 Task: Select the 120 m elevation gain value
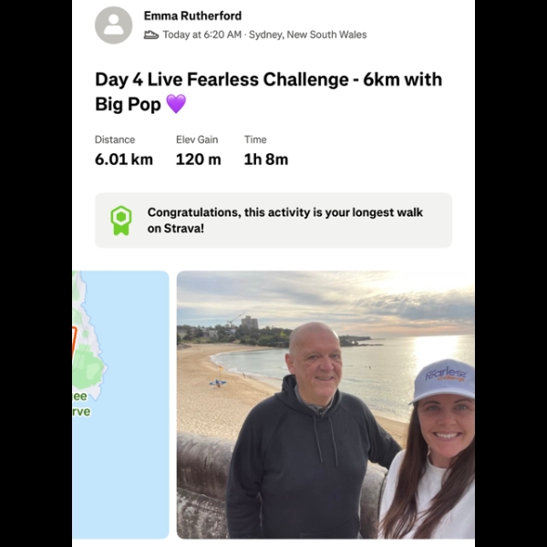pos(199,160)
